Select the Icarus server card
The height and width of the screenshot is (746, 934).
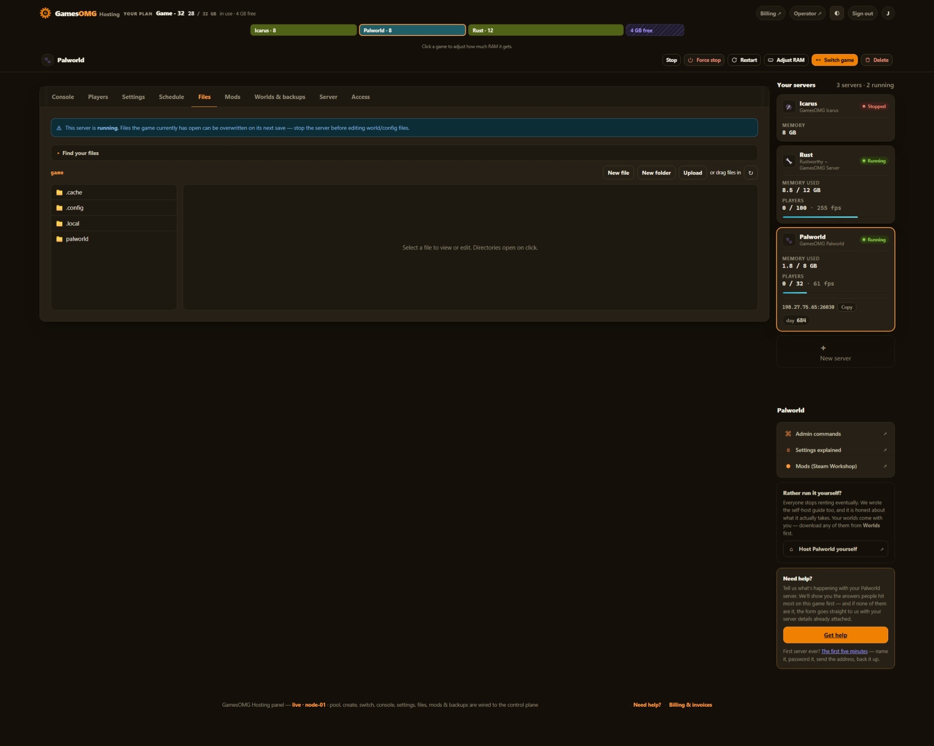pos(835,118)
